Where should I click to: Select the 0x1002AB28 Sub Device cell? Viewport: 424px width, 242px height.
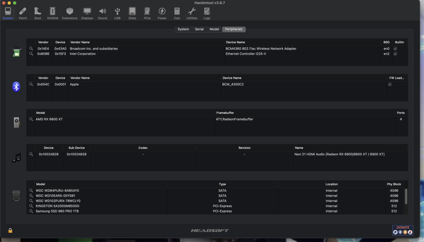76,154
